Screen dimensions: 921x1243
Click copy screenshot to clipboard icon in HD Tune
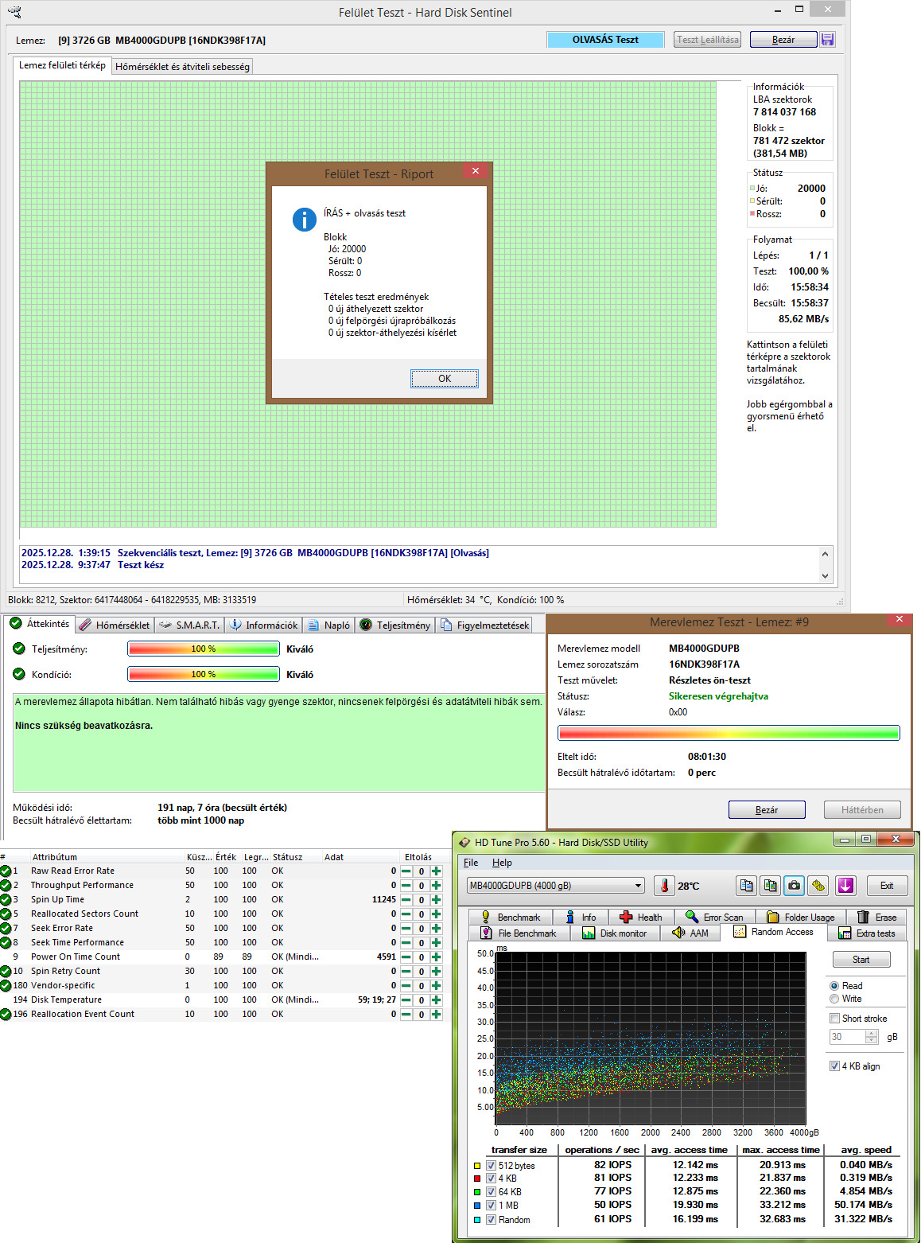coord(770,886)
